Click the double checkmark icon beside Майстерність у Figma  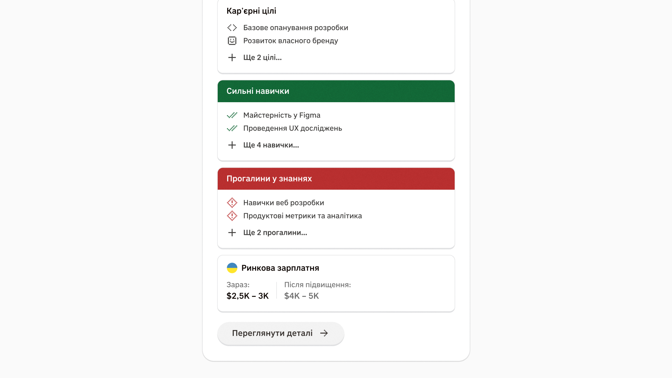point(232,115)
